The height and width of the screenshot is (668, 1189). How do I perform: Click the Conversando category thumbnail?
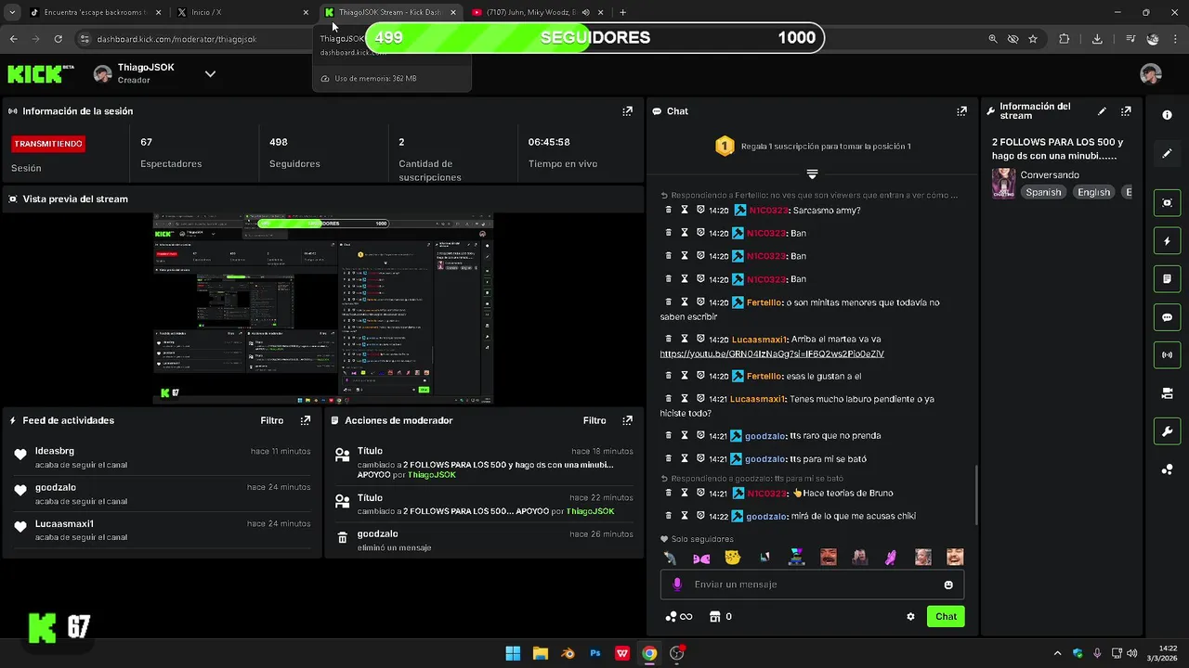(1003, 184)
